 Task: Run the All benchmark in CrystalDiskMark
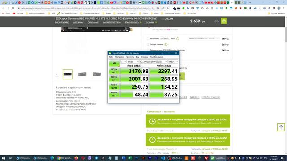click(114, 63)
